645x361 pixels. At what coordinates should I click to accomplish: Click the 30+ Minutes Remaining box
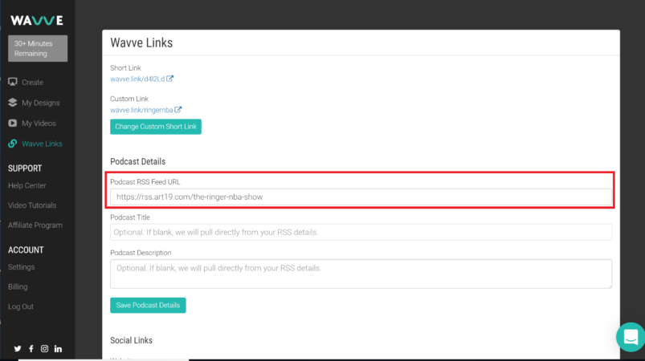38,48
